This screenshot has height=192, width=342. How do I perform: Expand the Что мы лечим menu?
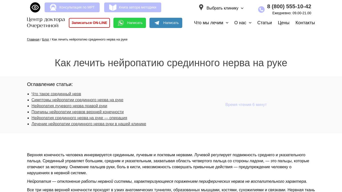tap(211, 23)
